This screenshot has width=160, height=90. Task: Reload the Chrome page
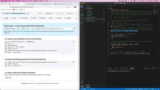tap(7, 7)
